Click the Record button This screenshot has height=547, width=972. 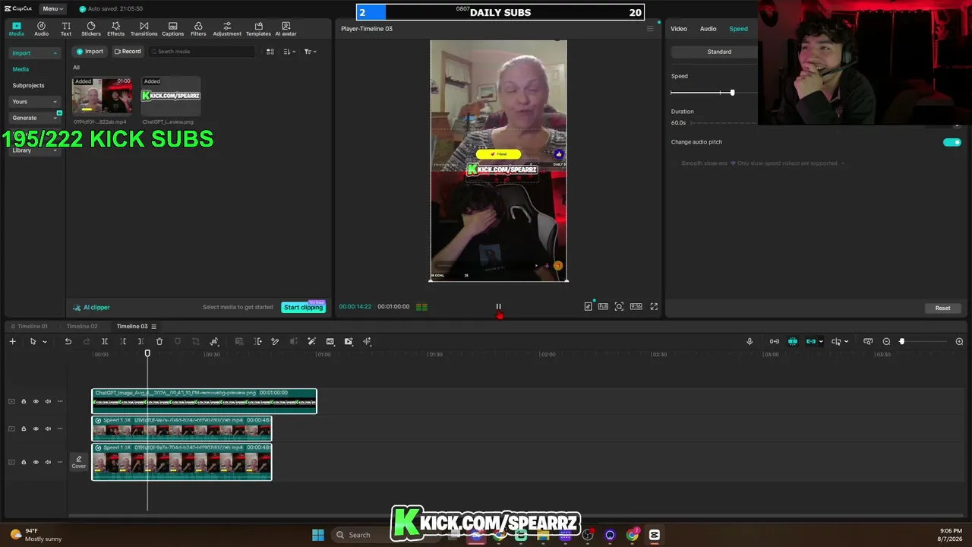(x=128, y=52)
